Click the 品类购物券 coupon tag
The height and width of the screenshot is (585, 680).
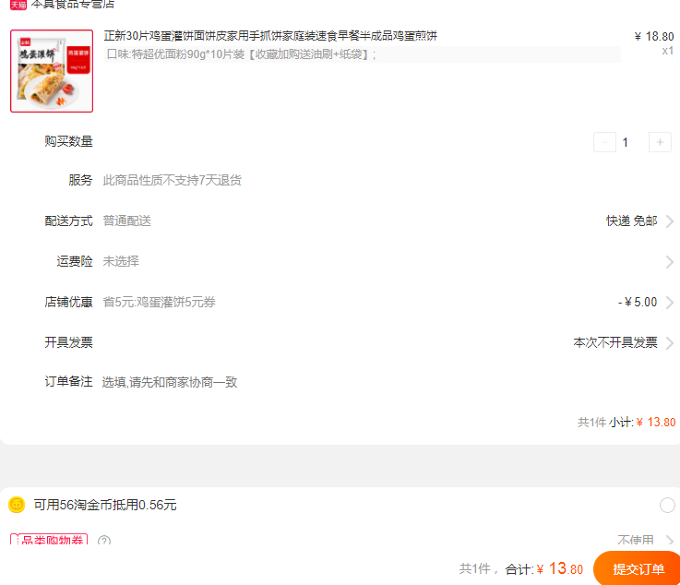tap(49, 539)
